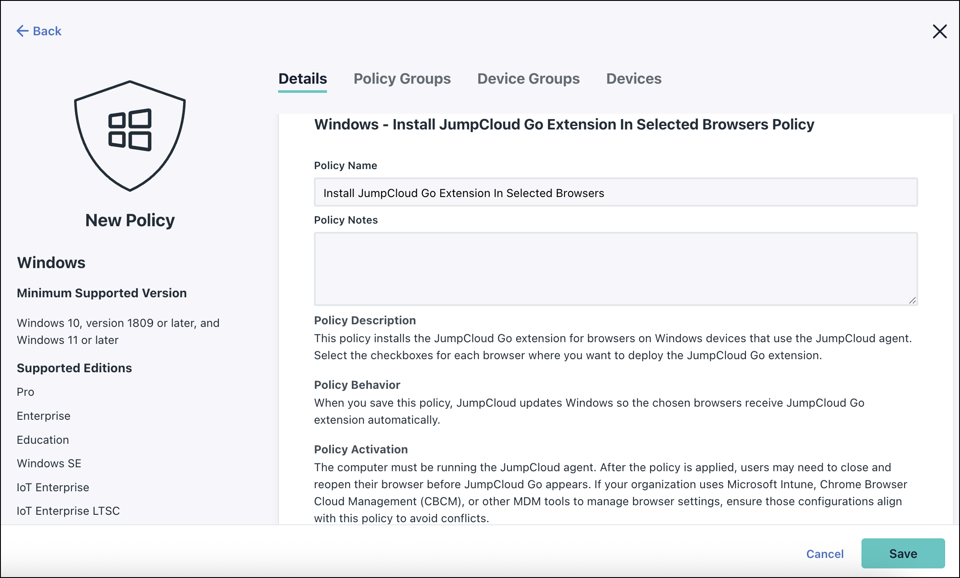
Task: Save the new policy
Action: pos(903,553)
